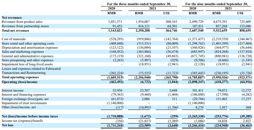Click the Sales and marketing expenses label
Screen dimensions: 254x130
tap(23, 52)
